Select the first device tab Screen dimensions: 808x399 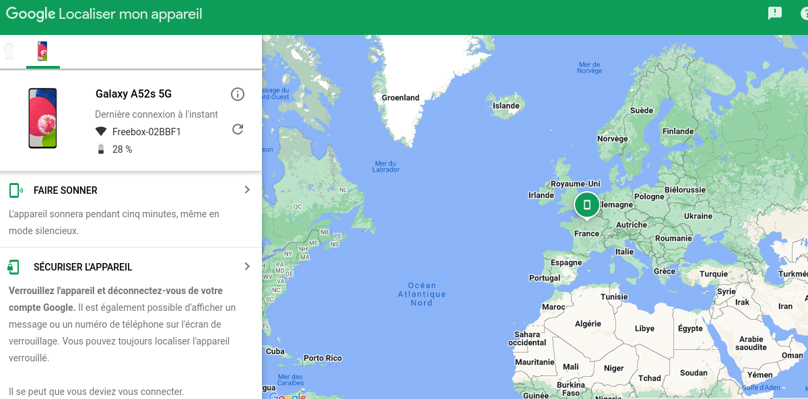click(x=9, y=52)
